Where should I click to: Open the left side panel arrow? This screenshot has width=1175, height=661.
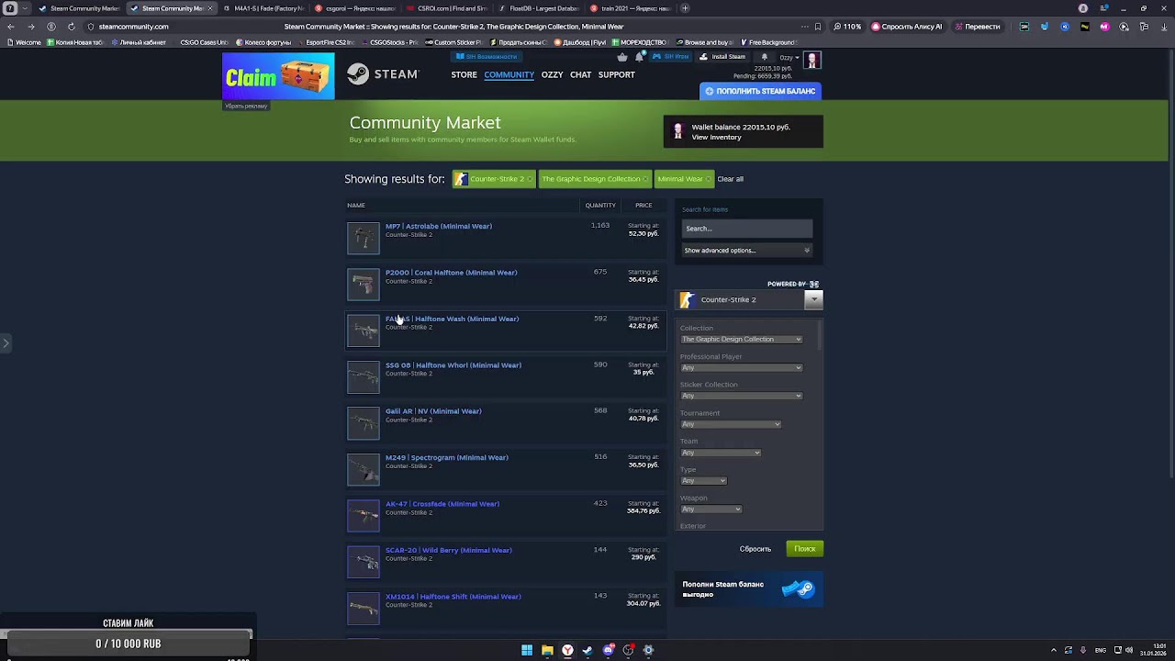coord(6,343)
